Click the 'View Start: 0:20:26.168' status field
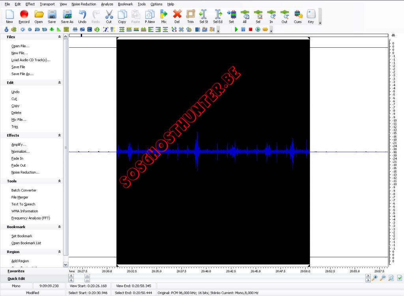 point(88,286)
